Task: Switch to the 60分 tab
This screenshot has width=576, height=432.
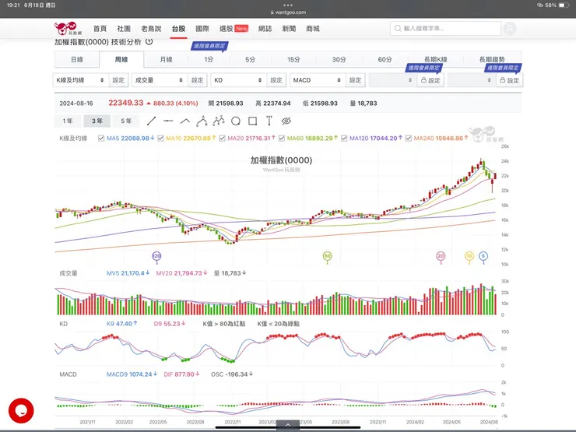Action: pyautogui.click(x=385, y=59)
